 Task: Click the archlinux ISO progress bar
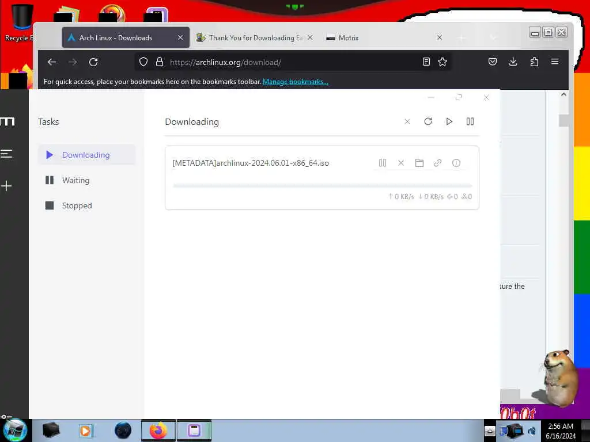pos(322,186)
